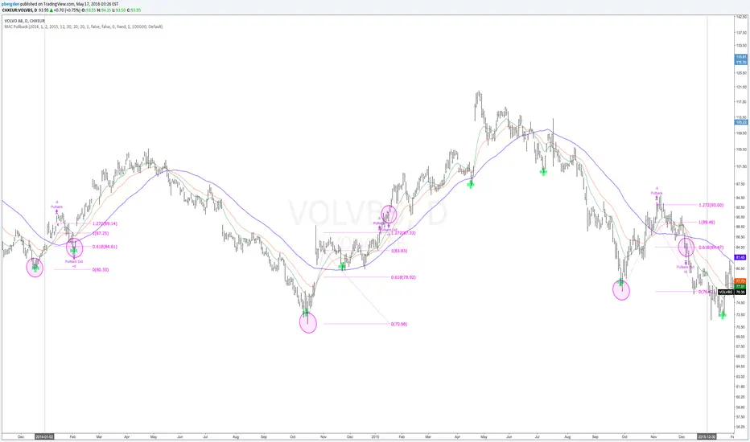The height and width of the screenshot is (442, 750).
Task: Select the blue 109.22 price label
Action: (740, 122)
